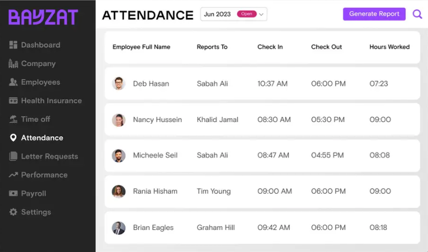The height and width of the screenshot is (252, 428).
Task: Click the Generate Report button
Action: [x=374, y=14]
